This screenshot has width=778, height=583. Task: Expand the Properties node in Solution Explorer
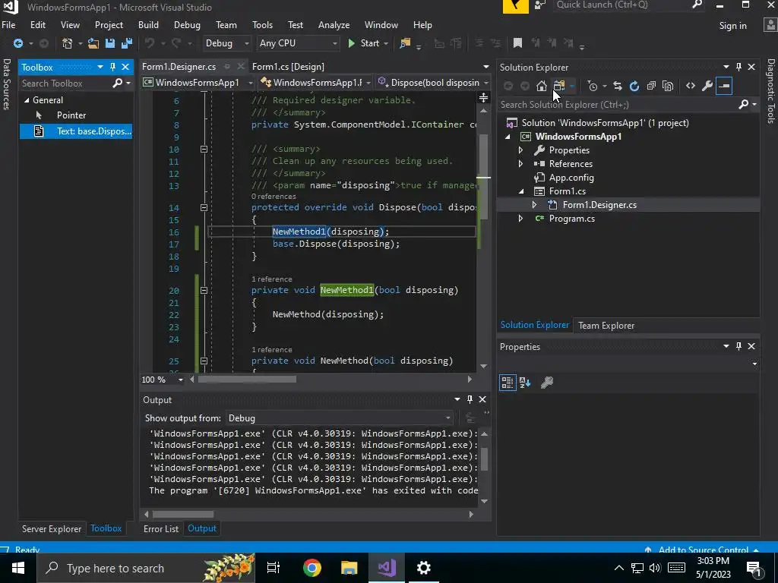click(x=520, y=150)
